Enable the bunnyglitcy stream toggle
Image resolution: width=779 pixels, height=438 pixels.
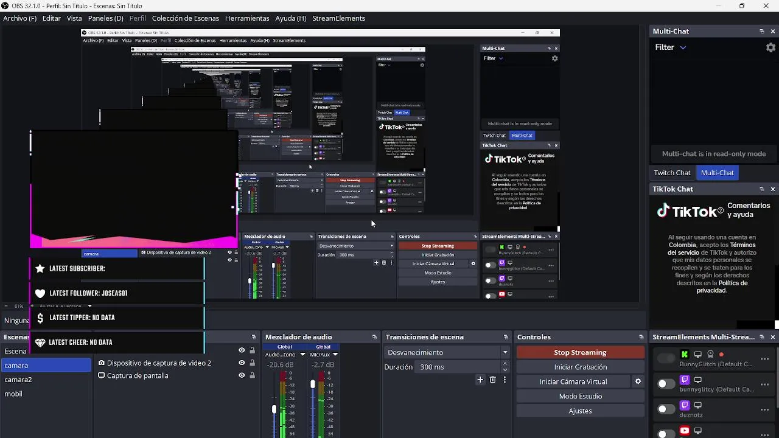[x=666, y=384]
